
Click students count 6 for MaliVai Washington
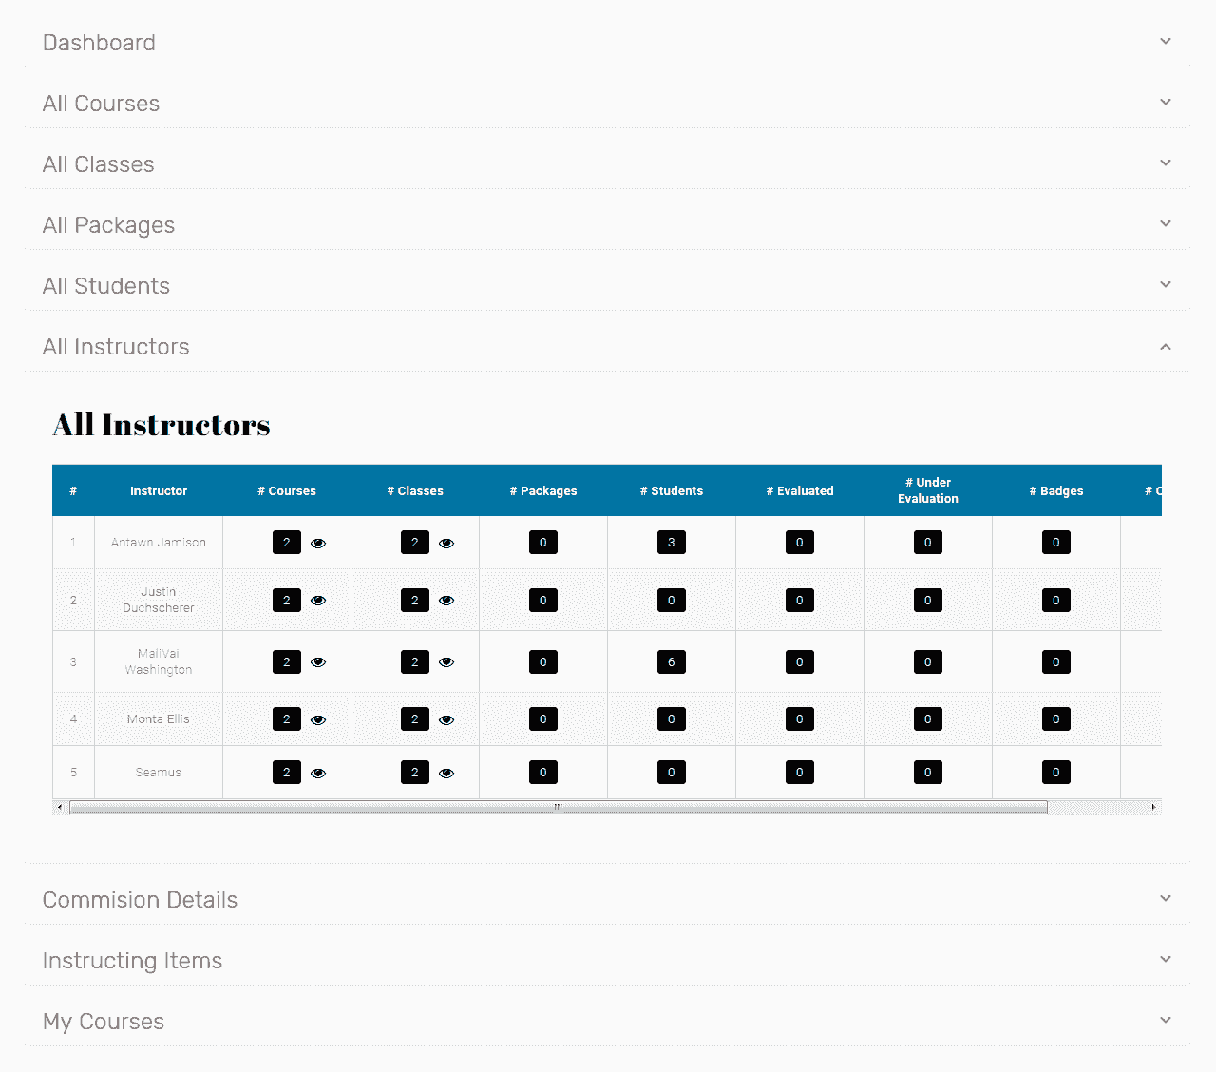coord(672,662)
